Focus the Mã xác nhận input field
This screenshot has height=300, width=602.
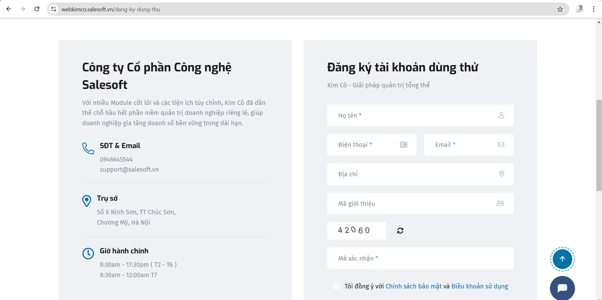coord(420,258)
